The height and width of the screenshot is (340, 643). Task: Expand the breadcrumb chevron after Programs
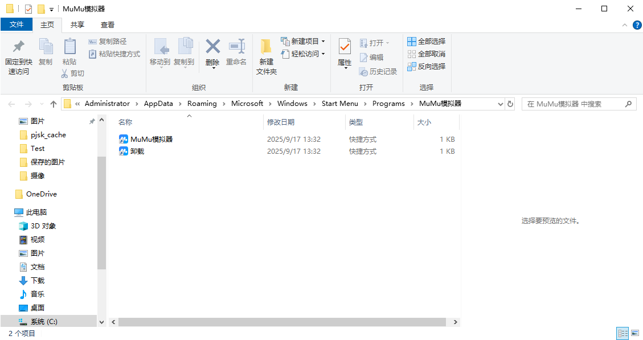412,104
